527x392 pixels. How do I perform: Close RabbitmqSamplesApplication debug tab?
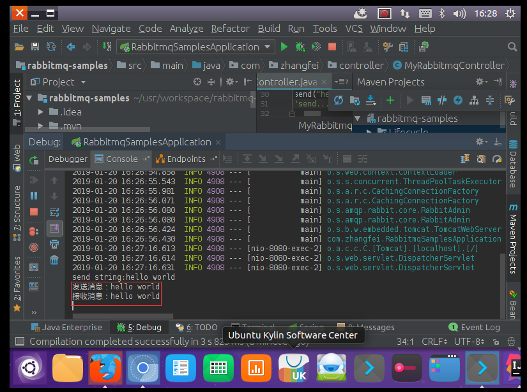(x=218, y=142)
